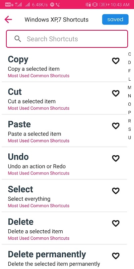Tap the magnifier search icon
This screenshot has height=269, width=134.
click(18, 39)
